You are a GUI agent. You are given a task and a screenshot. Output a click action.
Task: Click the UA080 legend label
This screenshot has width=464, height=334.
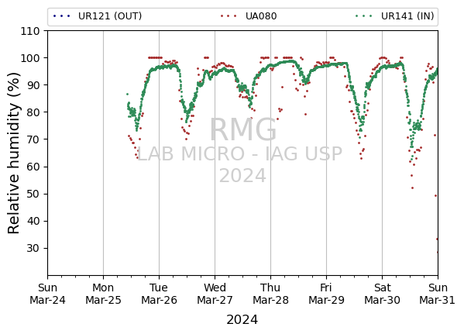[x=261, y=16]
